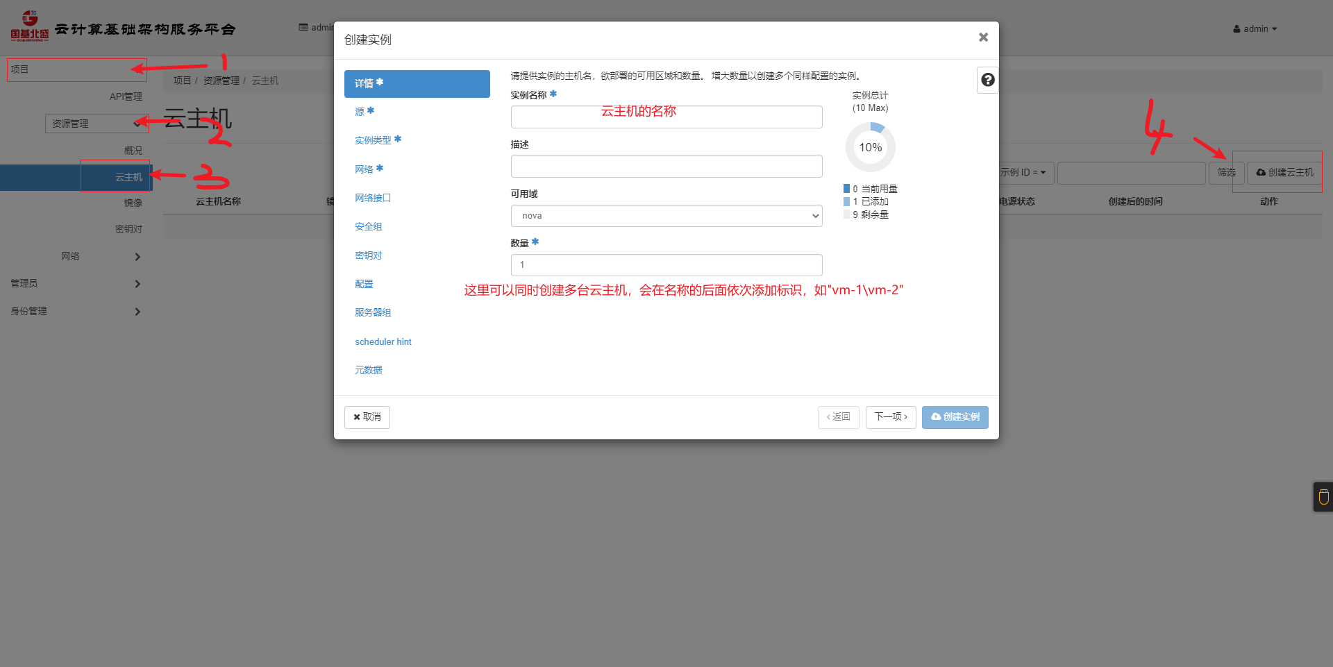Expand the 身份管理 sidebar section
Image resolution: width=1333 pixels, height=667 pixels.
(x=75, y=312)
